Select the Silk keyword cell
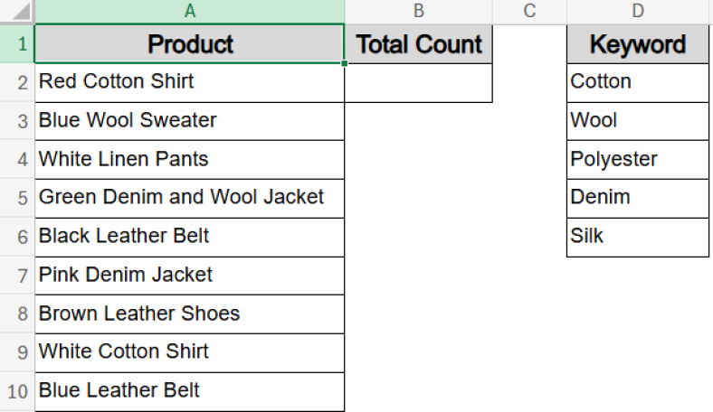The image size is (713, 412). (638, 237)
